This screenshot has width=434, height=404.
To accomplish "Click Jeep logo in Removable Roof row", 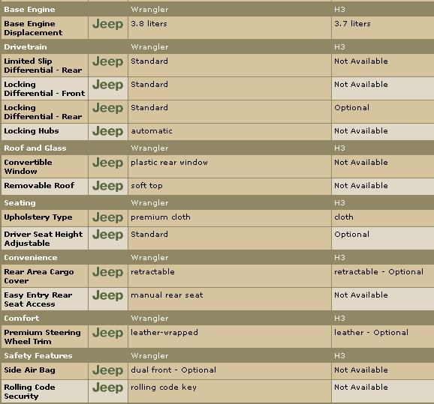I will (x=107, y=186).
